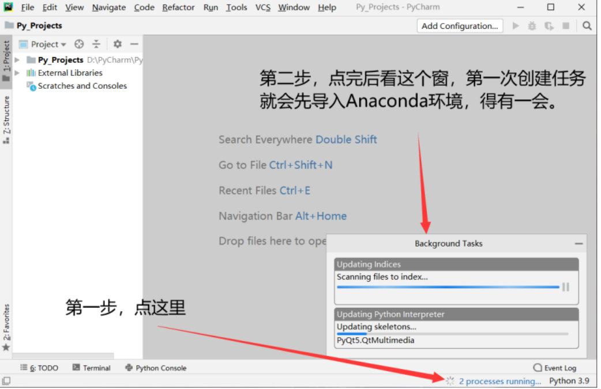Image resolution: width=601 pixels, height=389 pixels.
Task: Open the Tools menu
Action: pyautogui.click(x=236, y=7)
